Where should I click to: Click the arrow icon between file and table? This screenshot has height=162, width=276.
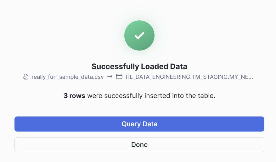[110, 77]
